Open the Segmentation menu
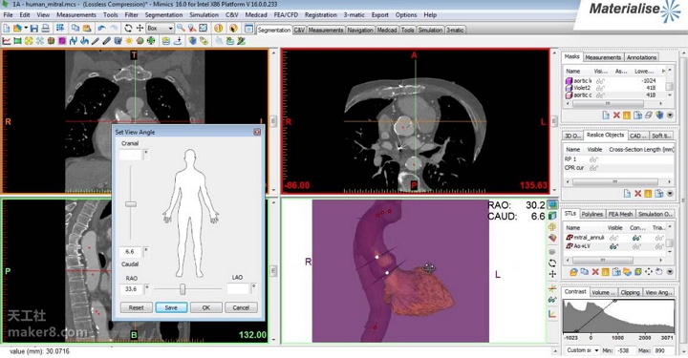This screenshot has width=688, height=358. tap(163, 14)
